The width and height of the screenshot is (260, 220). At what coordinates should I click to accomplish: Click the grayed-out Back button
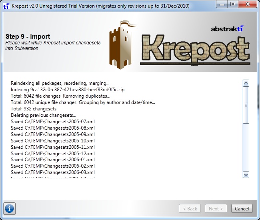tap(190, 208)
